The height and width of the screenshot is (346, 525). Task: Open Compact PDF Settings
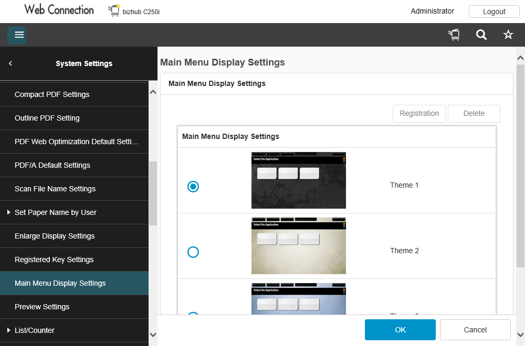click(x=74, y=94)
